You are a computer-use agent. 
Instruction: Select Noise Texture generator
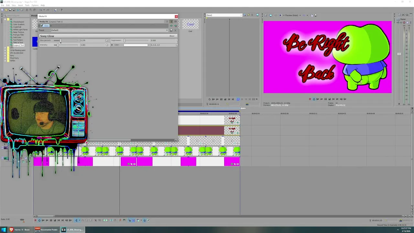coord(18,32)
